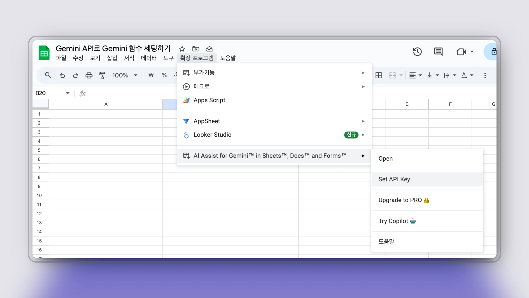
Task: Choose text wrapping icon
Action: coord(447,75)
